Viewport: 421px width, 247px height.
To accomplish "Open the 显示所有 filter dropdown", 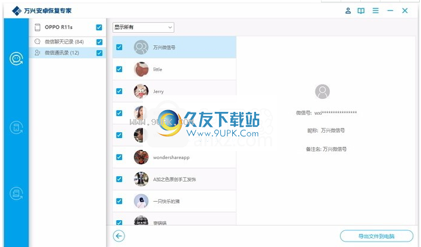I will (x=144, y=27).
